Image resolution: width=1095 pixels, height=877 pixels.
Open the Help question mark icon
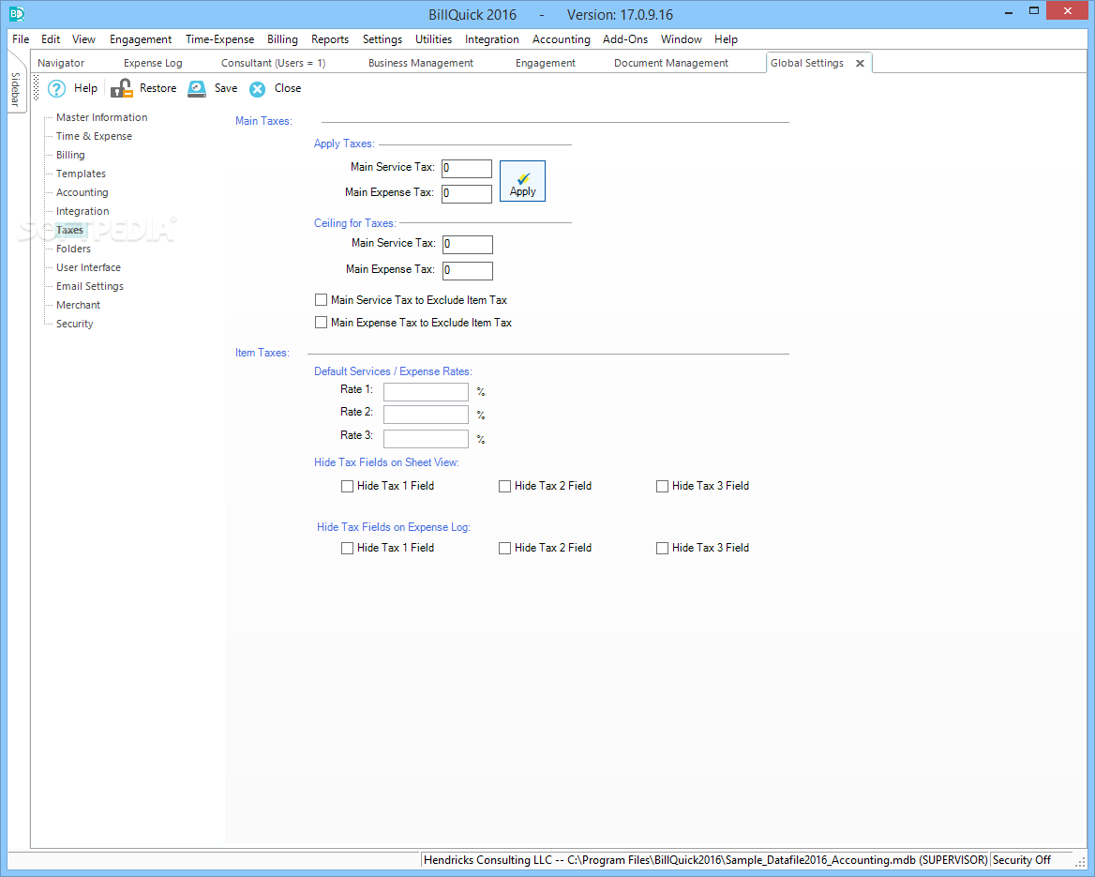point(56,89)
